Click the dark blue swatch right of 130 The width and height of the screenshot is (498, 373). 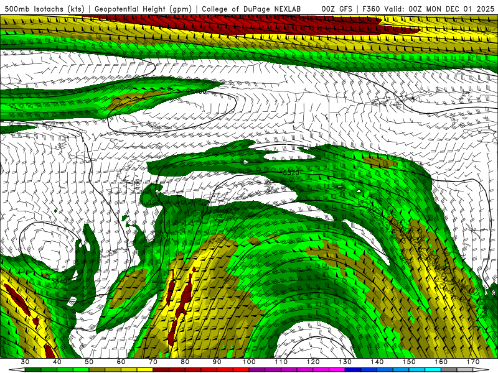click(x=353, y=370)
